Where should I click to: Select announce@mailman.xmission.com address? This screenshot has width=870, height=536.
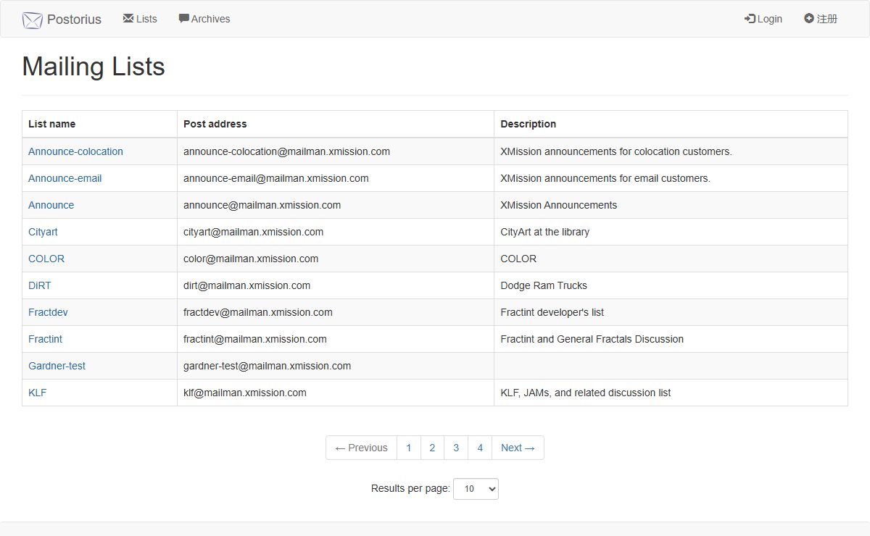(x=262, y=205)
